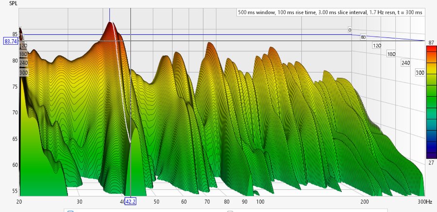Click the frequency axis label 60
The height and width of the screenshot is (212, 437).
click(184, 201)
